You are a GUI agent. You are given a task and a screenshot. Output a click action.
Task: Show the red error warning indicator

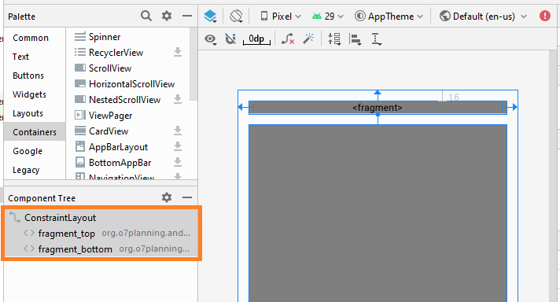544,16
